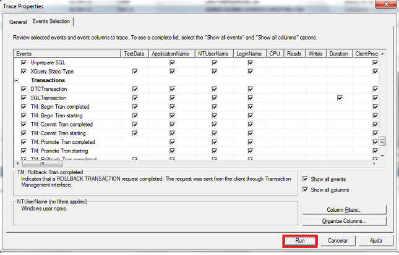
Task: Toggle NTUserName for SQLTransaction row
Action: pos(215,98)
